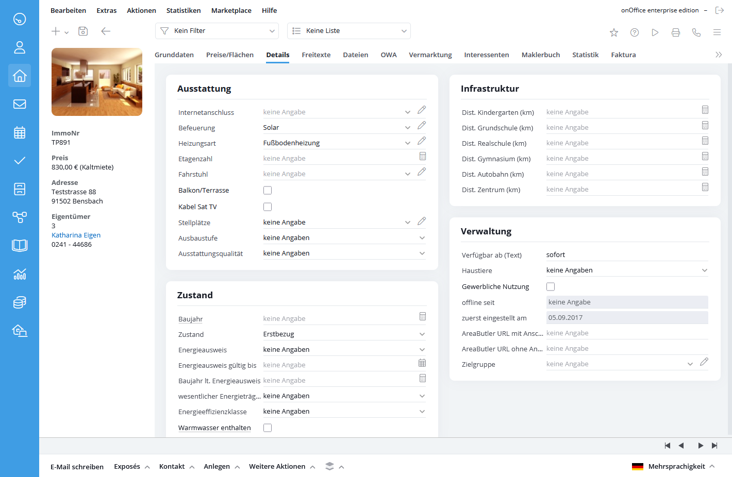This screenshot has width=732, height=477.
Task: Jump to first record arrow
Action: (668, 446)
